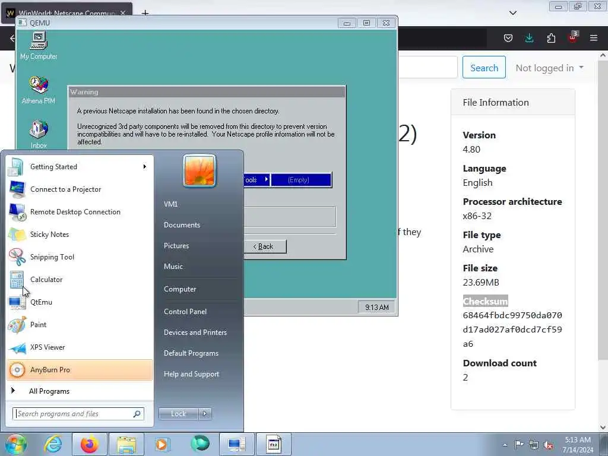Switch to QtEmu monitor taskbar icon
The image size is (608, 456).
(236, 444)
